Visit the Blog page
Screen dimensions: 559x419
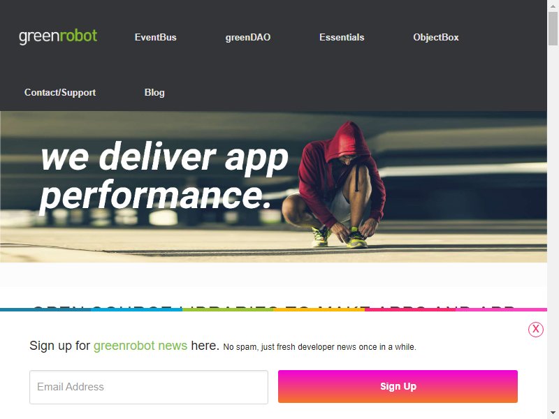tap(154, 92)
